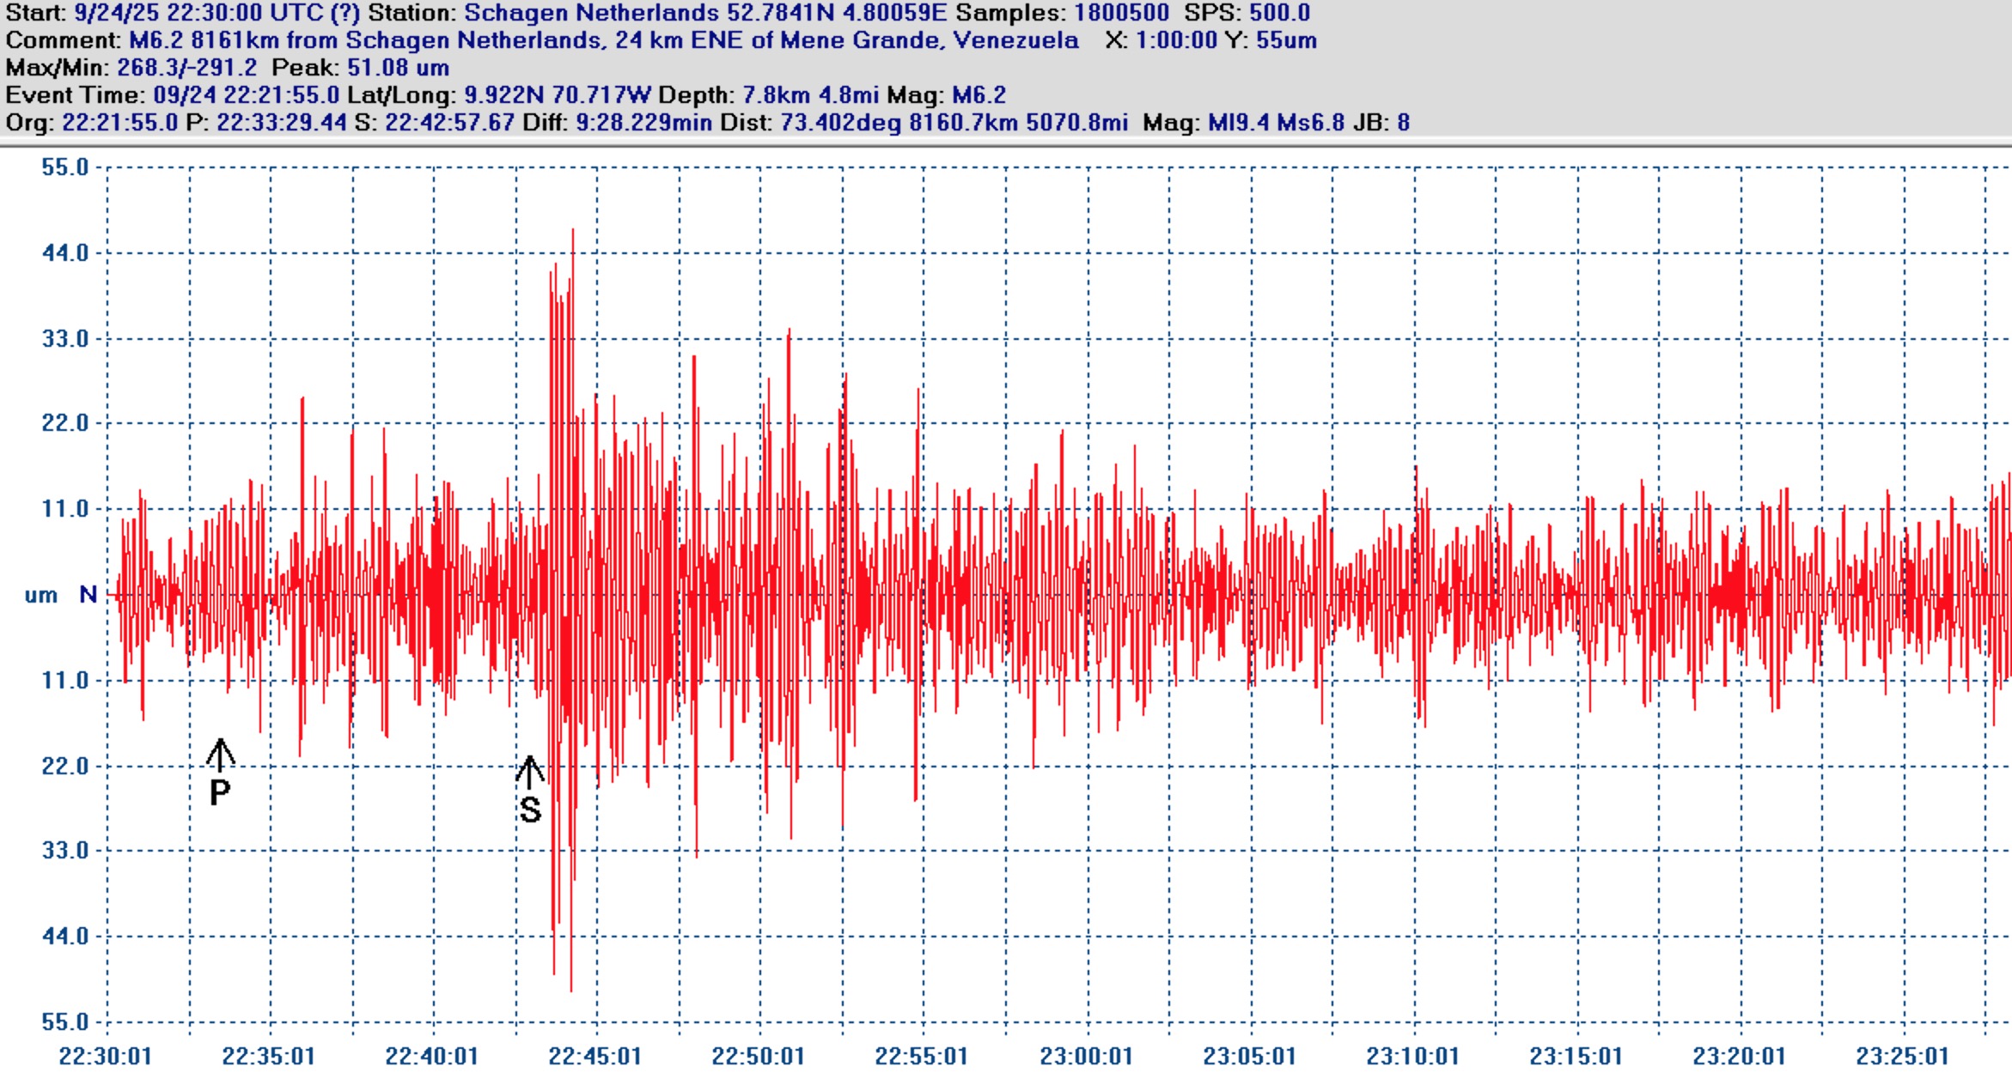Click the SPS 500.0 value in header

pyautogui.click(x=1279, y=13)
